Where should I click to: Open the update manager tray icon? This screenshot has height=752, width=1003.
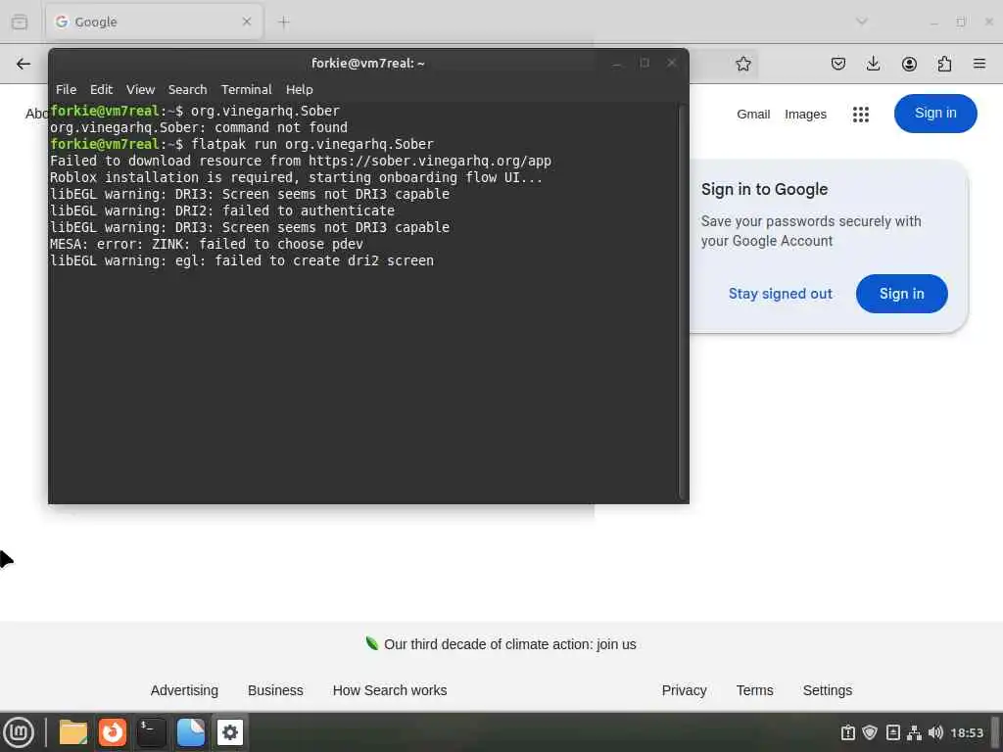click(893, 732)
